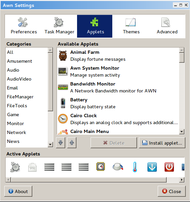This screenshot has height=202, width=190.
Task: Select the CPU gauge active applet
Action: pos(100,166)
